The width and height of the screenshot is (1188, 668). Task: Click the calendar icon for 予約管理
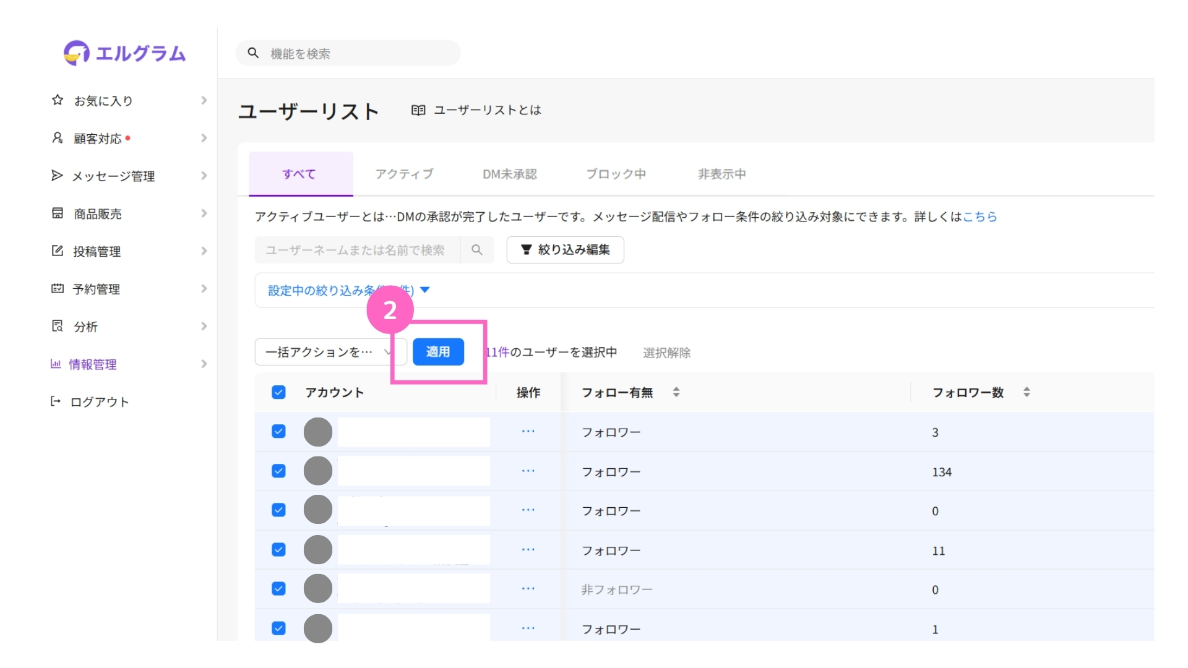58,289
